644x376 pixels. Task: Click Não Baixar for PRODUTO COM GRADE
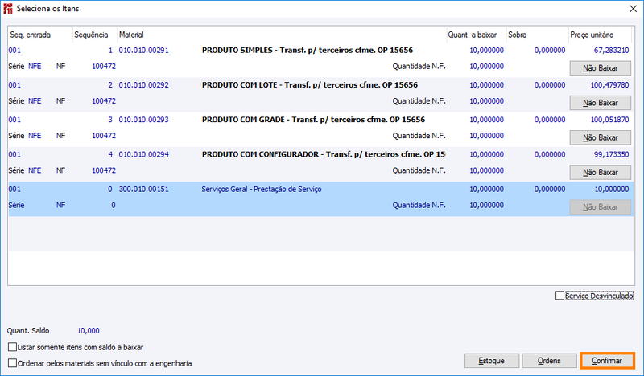[x=600, y=137]
